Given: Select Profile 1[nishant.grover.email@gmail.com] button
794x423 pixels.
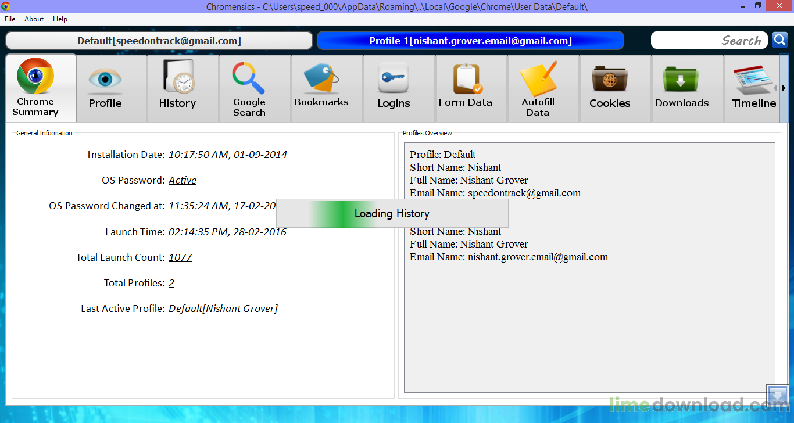Looking at the screenshot, I should pyautogui.click(x=470, y=41).
